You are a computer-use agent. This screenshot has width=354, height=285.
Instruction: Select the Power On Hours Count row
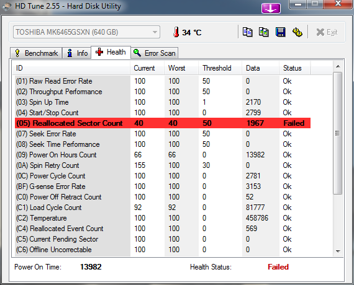[163, 155]
